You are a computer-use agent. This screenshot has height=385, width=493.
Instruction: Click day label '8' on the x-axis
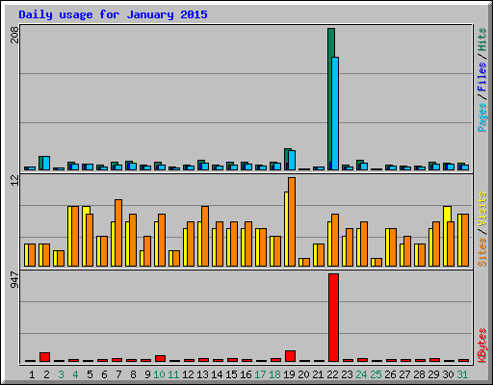[133, 374]
